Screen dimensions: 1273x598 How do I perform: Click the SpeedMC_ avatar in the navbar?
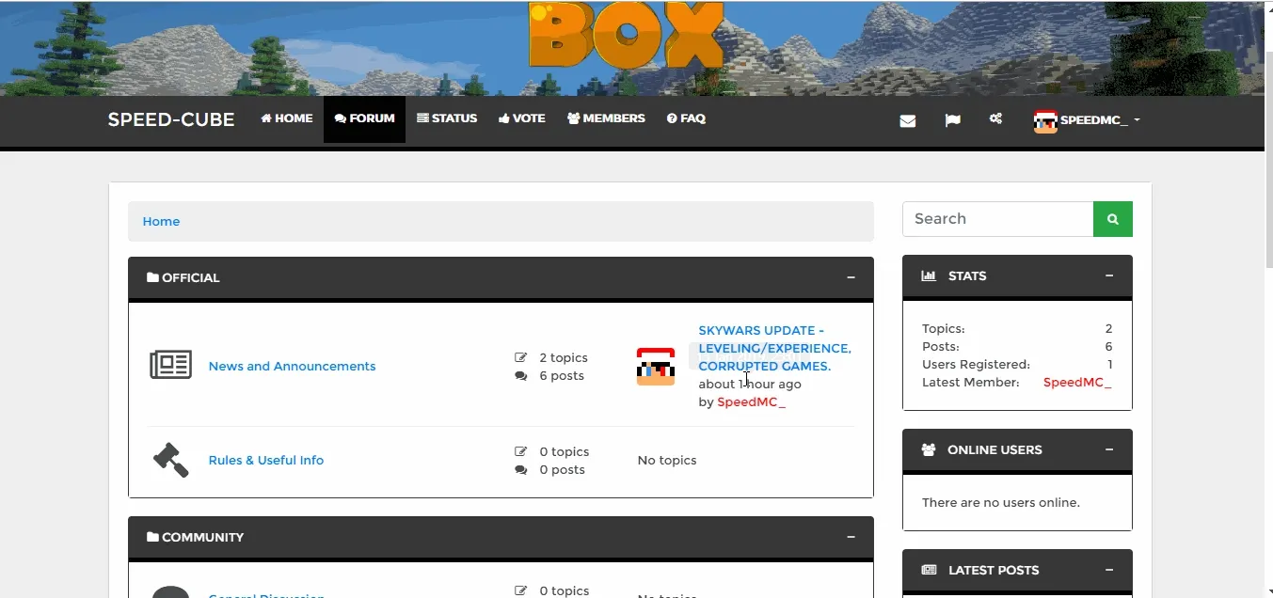[1045, 120]
